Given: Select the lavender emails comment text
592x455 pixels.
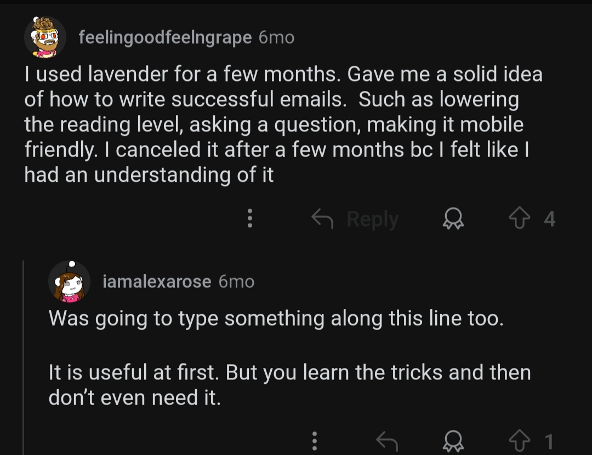Looking at the screenshot, I should tap(283, 124).
